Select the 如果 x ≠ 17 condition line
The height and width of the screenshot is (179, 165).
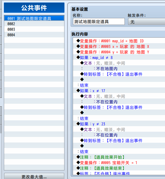click(119, 91)
